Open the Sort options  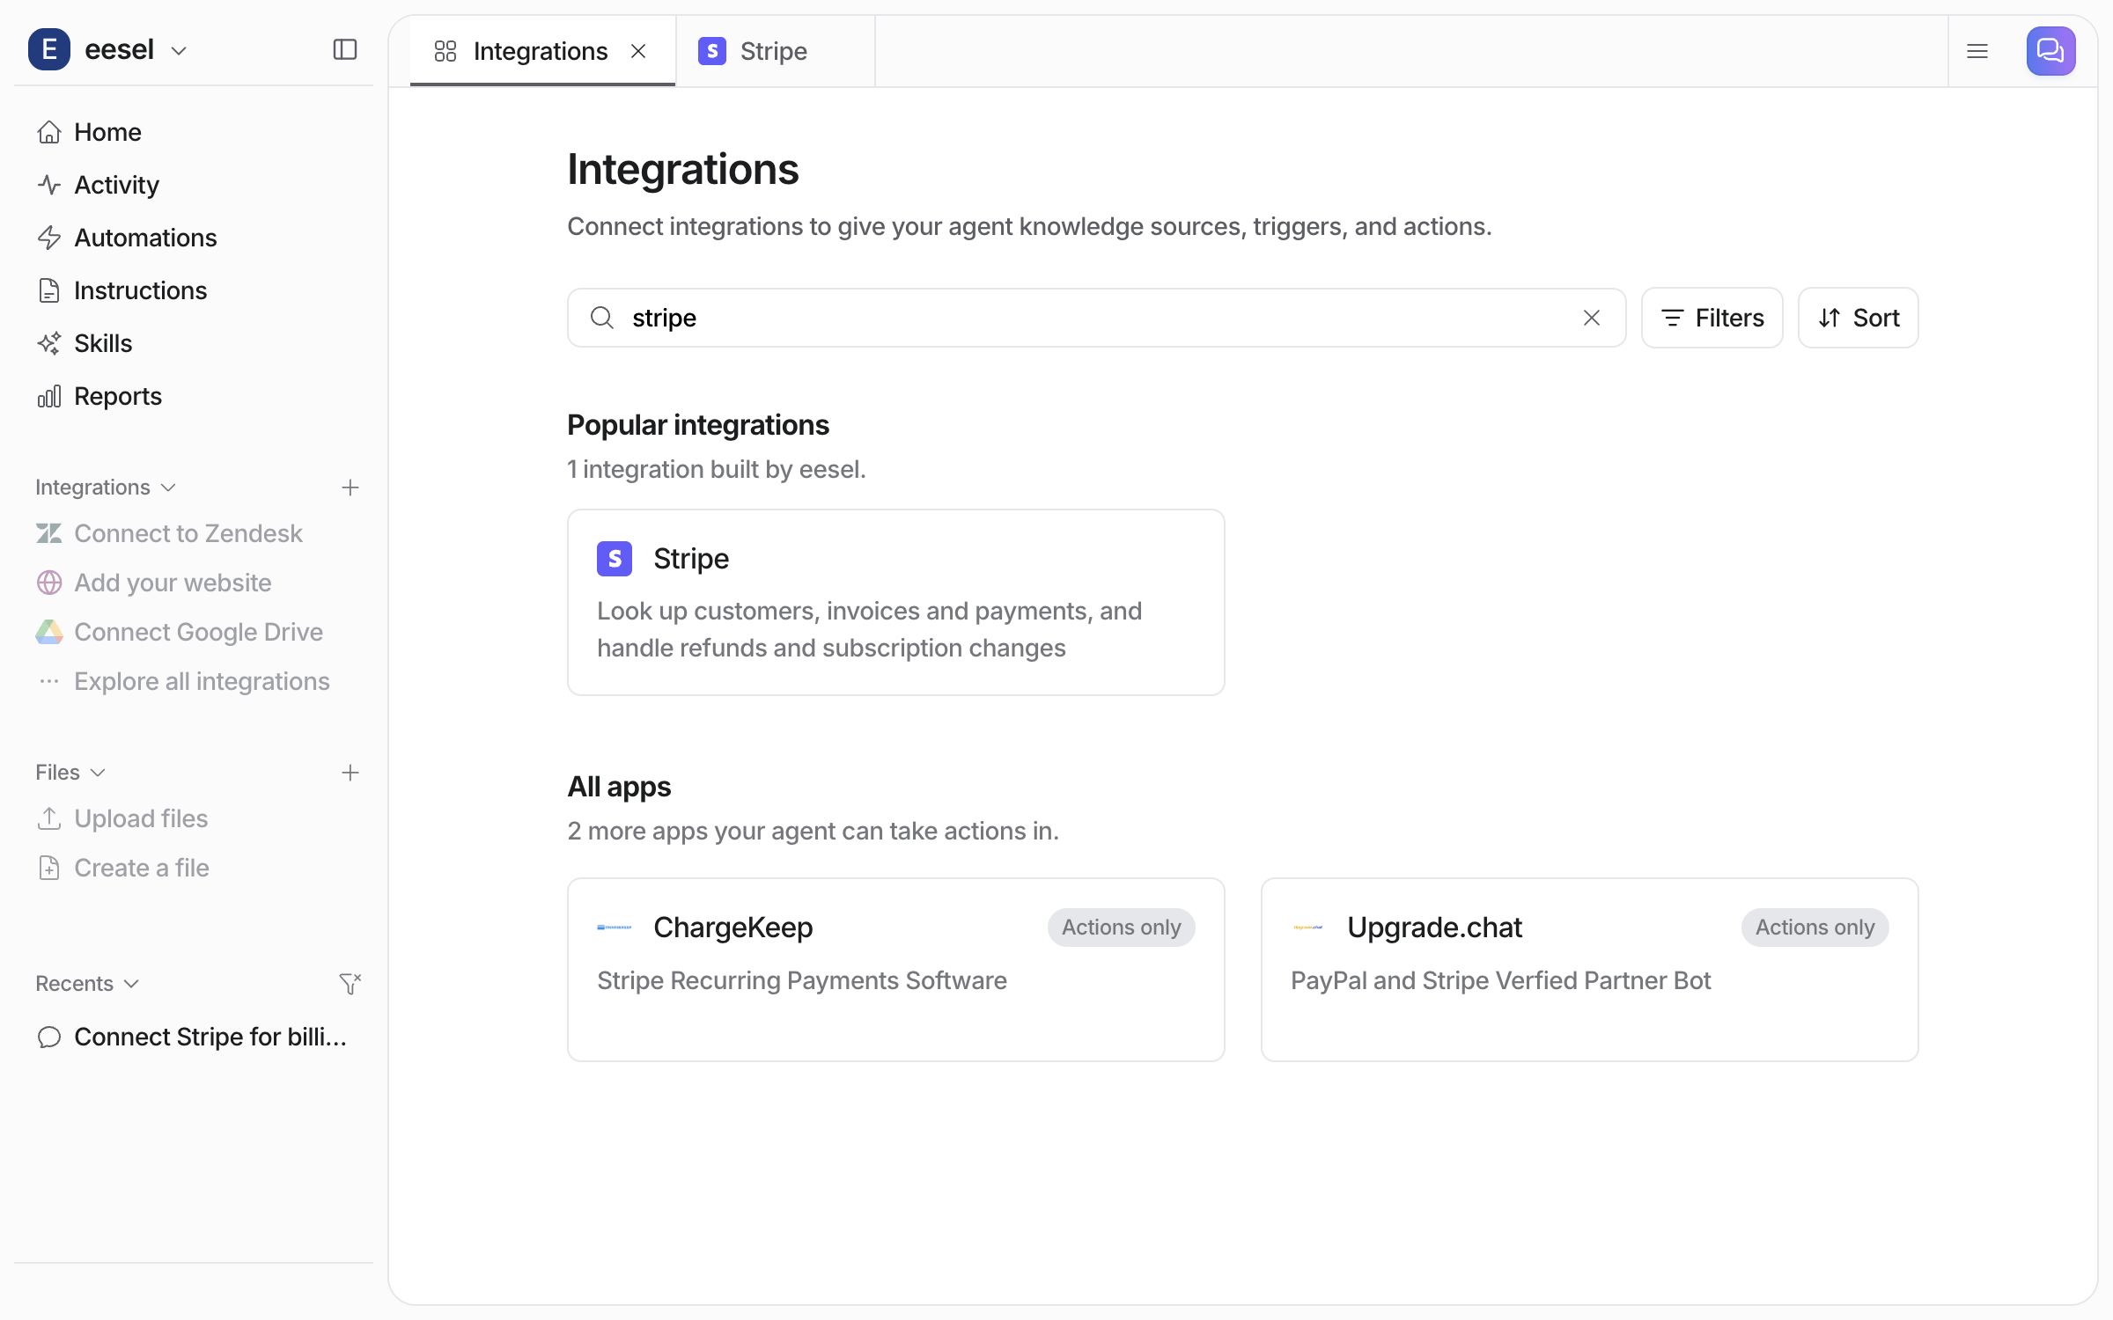pyautogui.click(x=1858, y=318)
